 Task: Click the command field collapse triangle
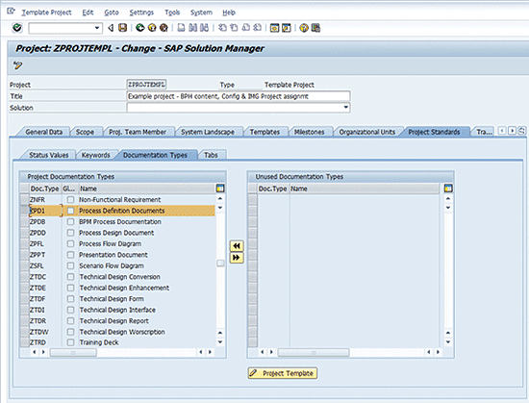coord(111,28)
